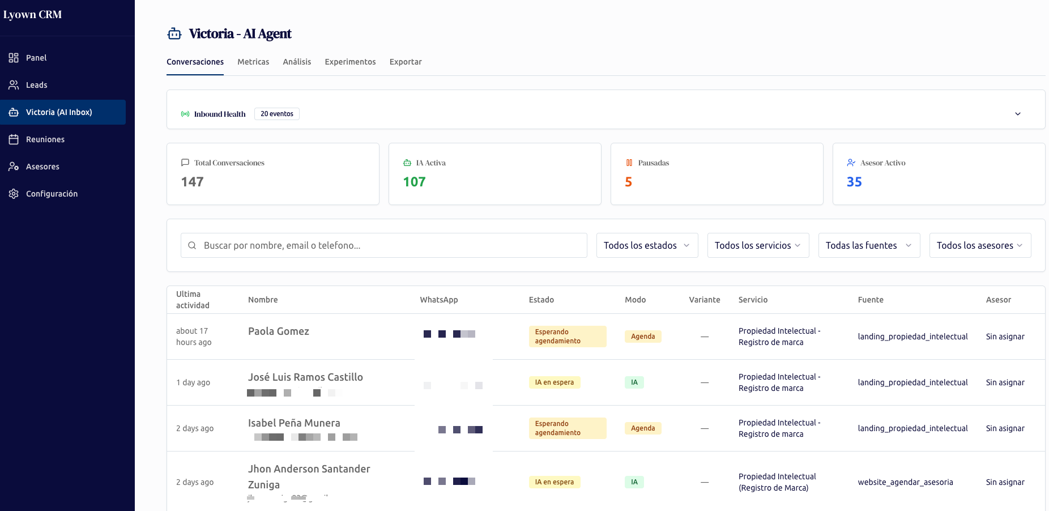Expand the Inbound Health panel chevron
This screenshot has height=511, width=1049.
coord(1018,113)
